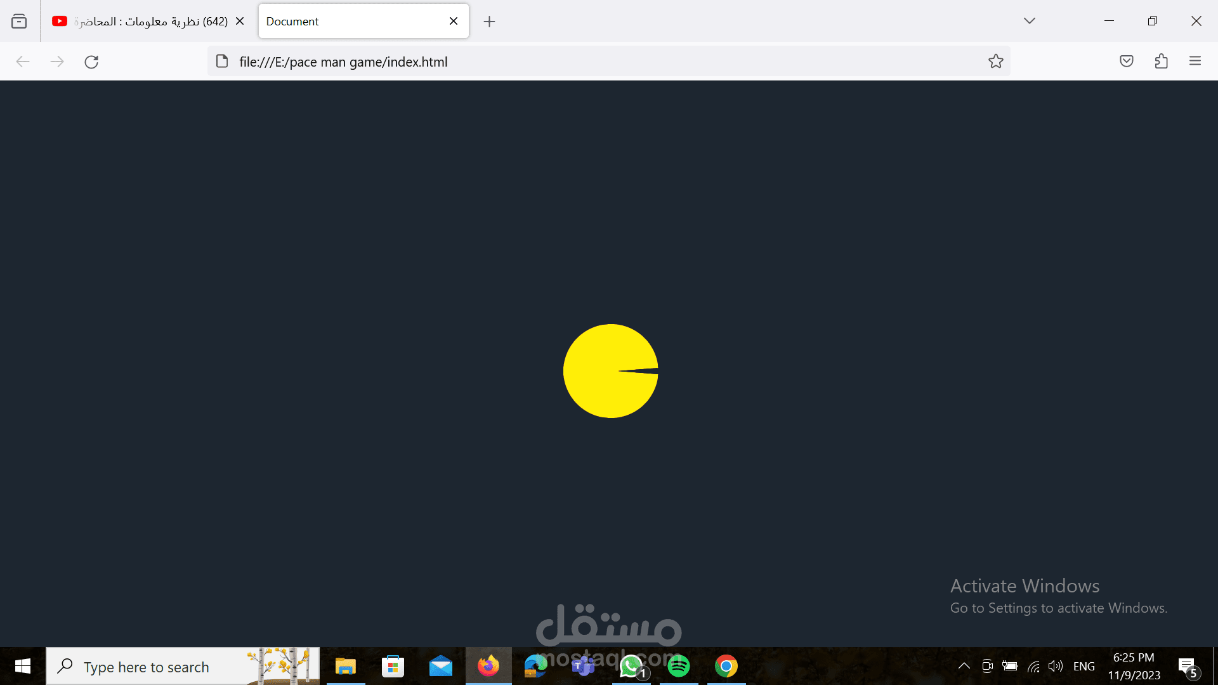Open Spotify from the taskbar
Image resolution: width=1218 pixels, height=685 pixels.
679,666
